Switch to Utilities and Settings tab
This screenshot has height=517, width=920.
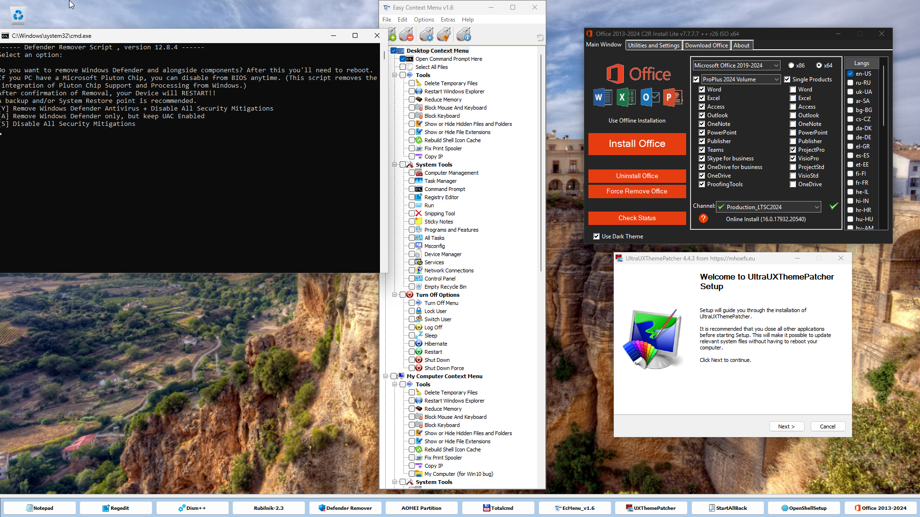(654, 45)
